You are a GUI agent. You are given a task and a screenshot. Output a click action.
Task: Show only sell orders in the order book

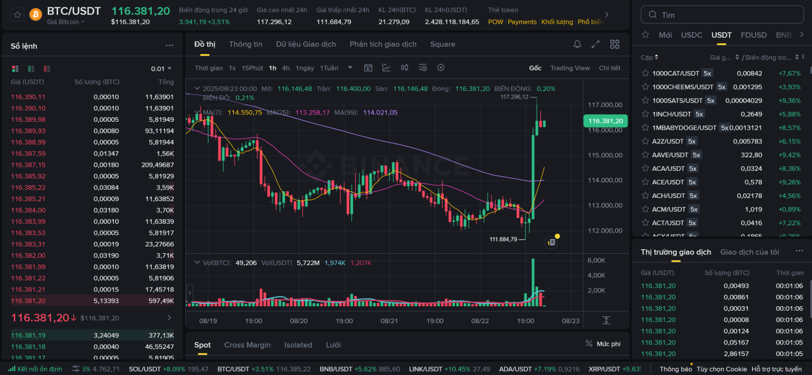tap(47, 69)
